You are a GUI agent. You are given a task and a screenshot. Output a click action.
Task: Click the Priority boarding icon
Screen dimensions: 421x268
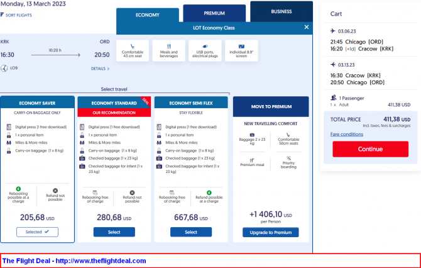click(x=288, y=158)
